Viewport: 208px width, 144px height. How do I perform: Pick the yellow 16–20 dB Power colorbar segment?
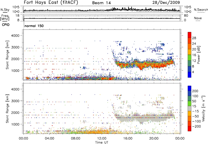(190, 52)
